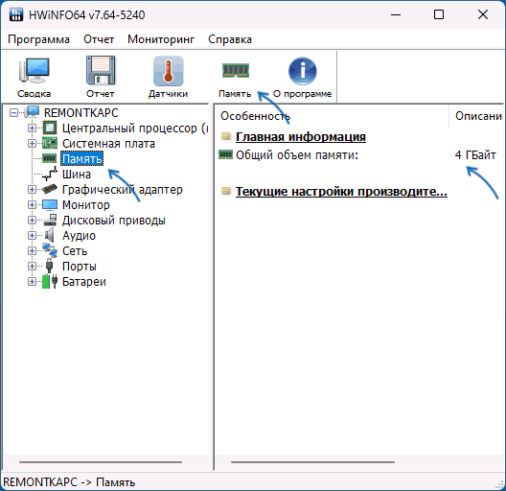Expand the Центральный процессор node

[32, 128]
